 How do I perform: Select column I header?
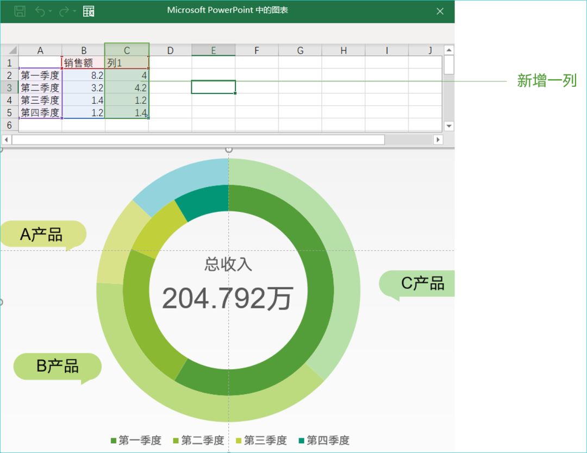[387, 50]
